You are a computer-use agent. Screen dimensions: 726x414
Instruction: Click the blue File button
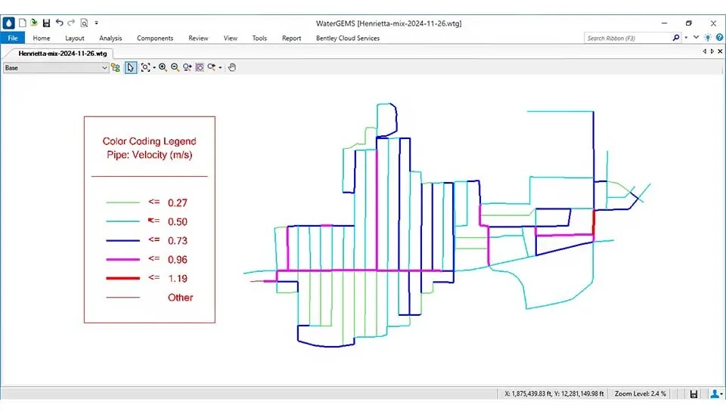click(12, 38)
